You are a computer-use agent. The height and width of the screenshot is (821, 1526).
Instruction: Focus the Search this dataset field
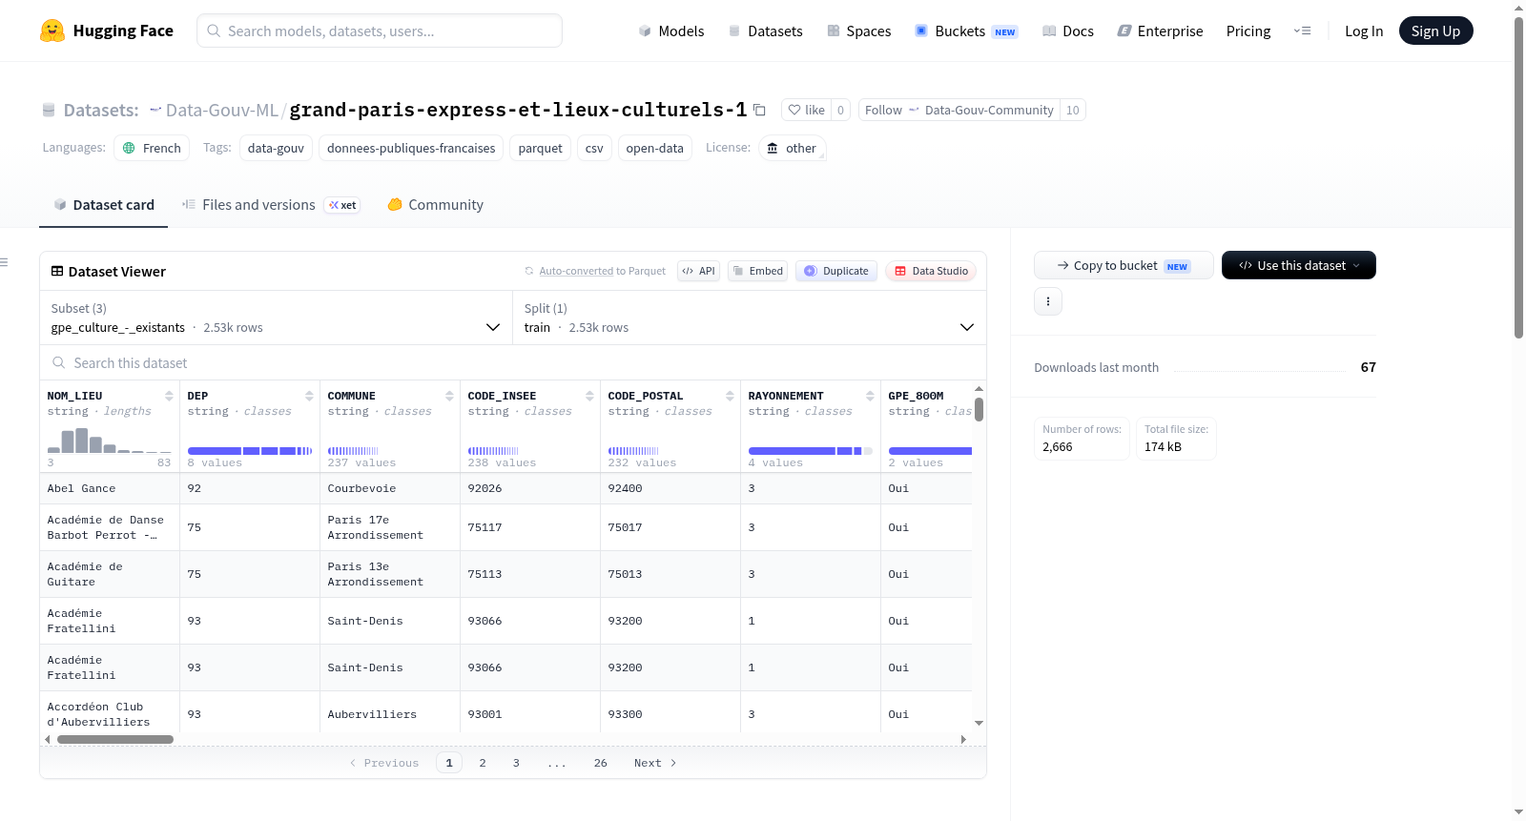tap(513, 363)
